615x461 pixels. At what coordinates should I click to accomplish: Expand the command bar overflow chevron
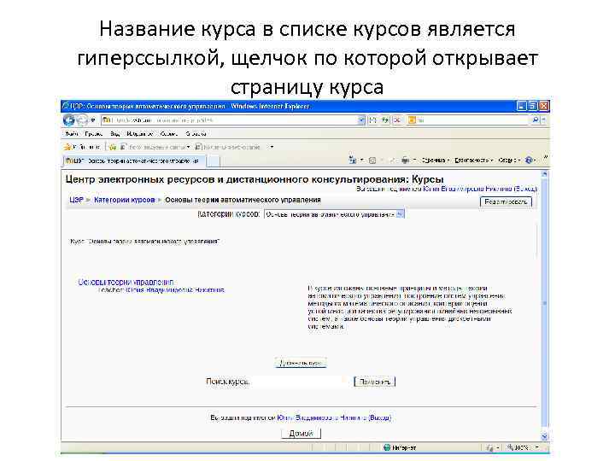point(545,157)
